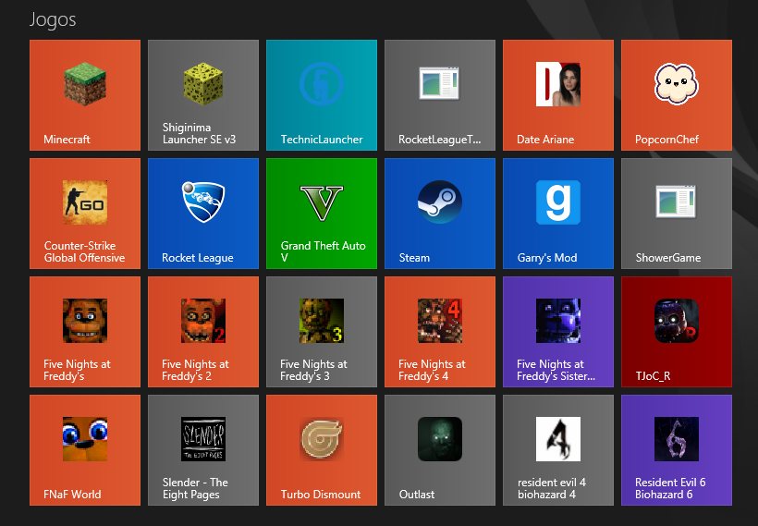
Task: Open the Outlast tile
Action: coord(440,450)
